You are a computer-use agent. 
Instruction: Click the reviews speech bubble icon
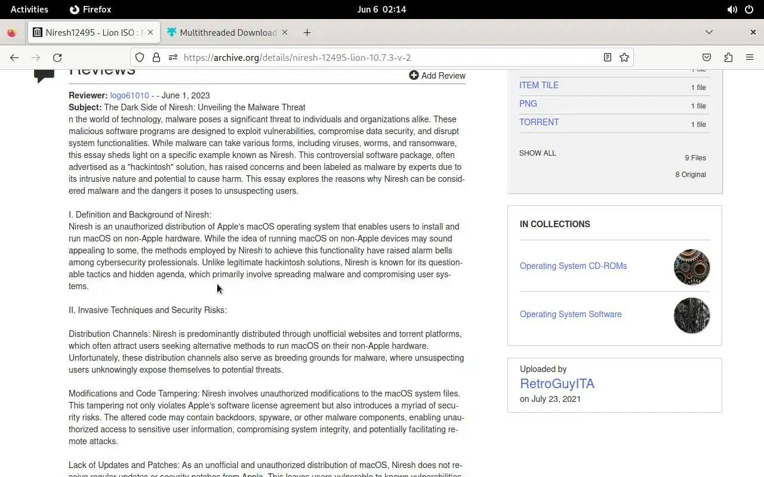pyautogui.click(x=44, y=75)
